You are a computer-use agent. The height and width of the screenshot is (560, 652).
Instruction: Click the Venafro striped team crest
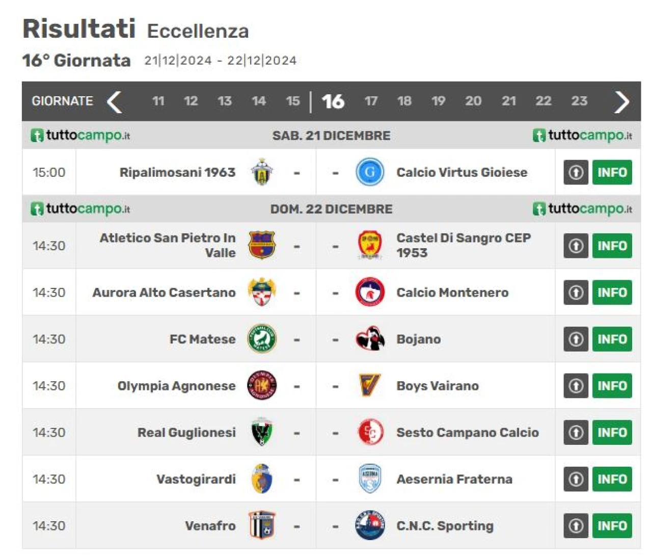coord(262,525)
